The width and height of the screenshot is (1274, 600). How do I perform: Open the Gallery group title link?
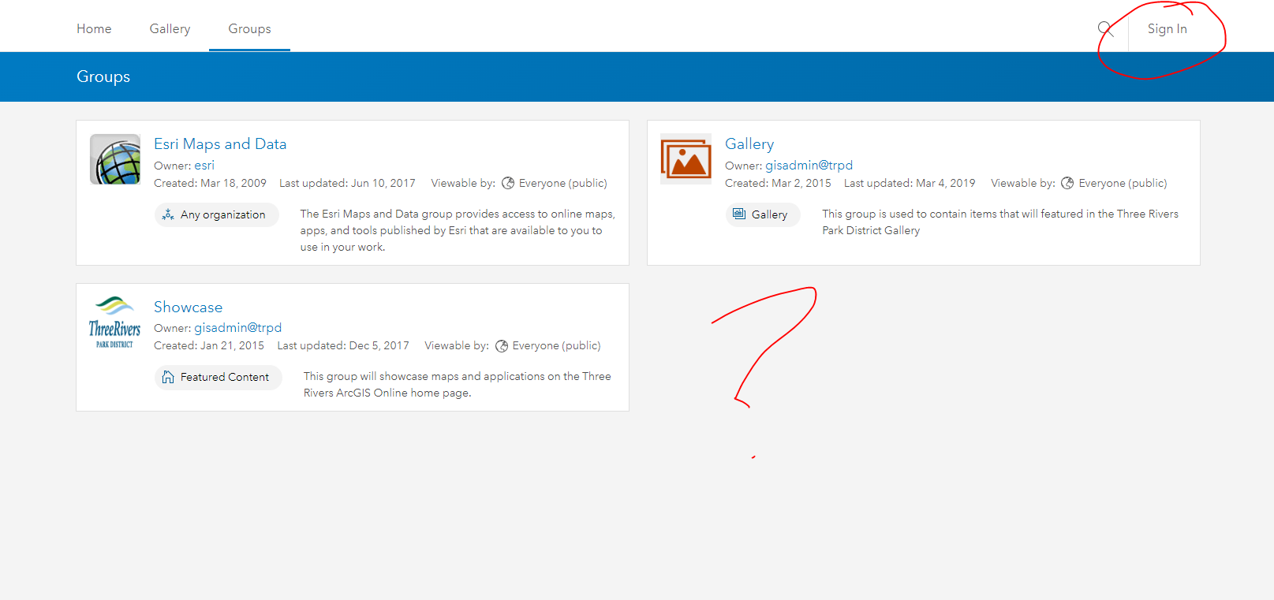click(x=749, y=143)
